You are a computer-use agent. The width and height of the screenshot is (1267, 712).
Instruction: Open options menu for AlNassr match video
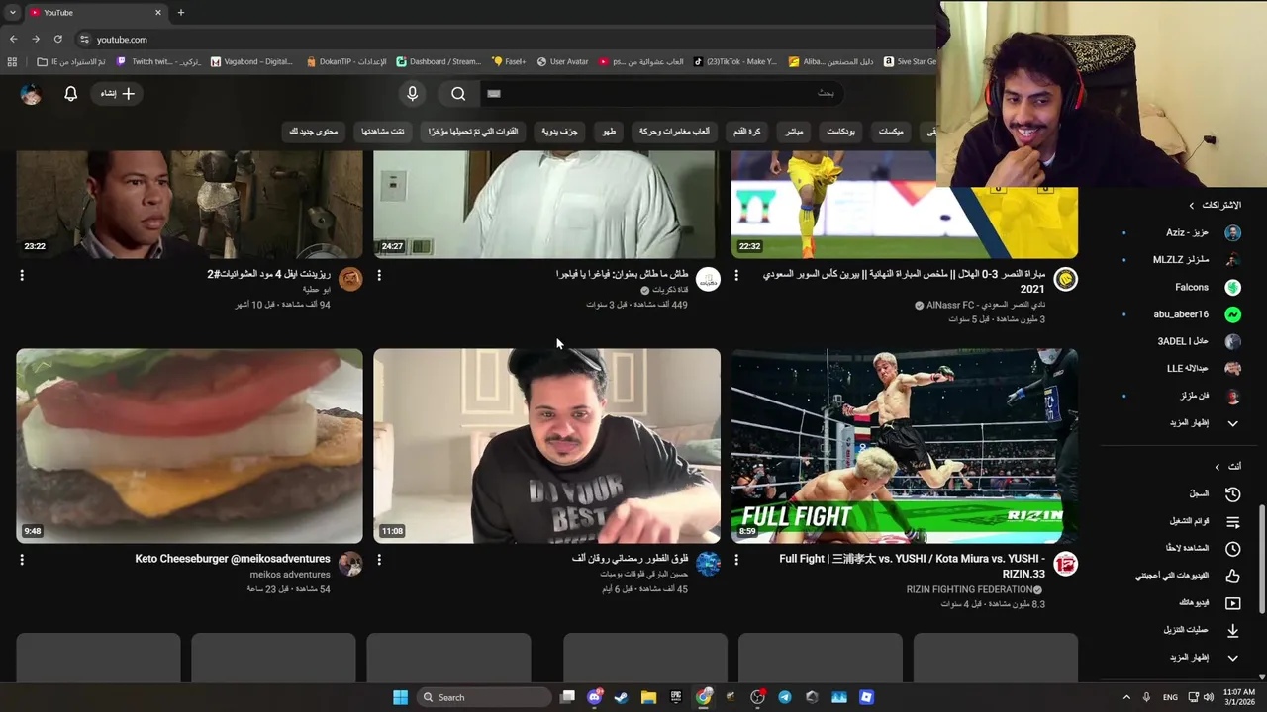(x=736, y=275)
